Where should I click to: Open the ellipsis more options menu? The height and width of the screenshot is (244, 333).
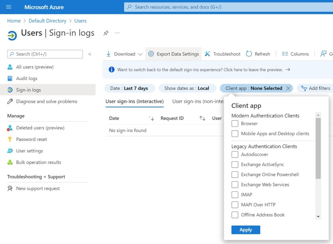pos(117,33)
